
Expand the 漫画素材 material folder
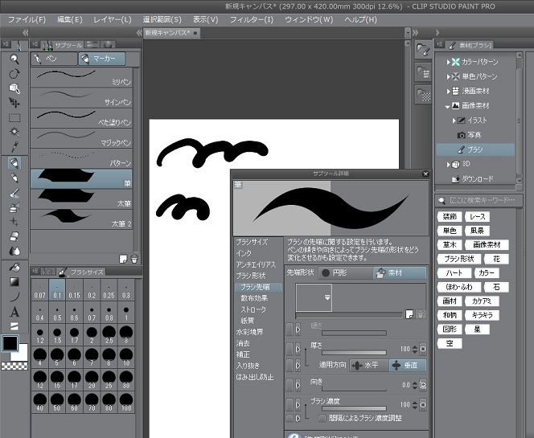click(448, 91)
